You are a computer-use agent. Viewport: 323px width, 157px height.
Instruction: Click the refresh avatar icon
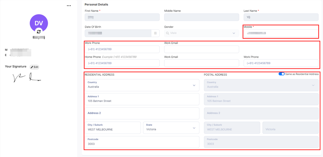point(39,31)
